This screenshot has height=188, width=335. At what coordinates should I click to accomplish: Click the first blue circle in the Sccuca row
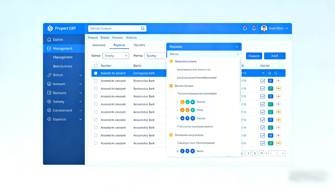182,118
